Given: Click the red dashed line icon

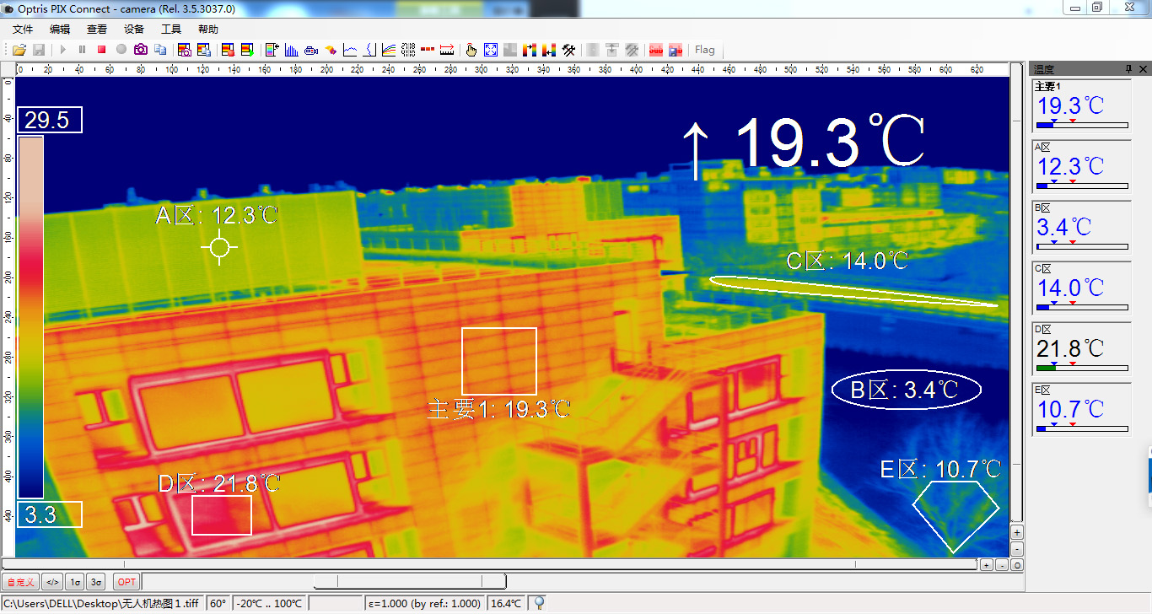Looking at the screenshot, I should (x=428, y=50).
